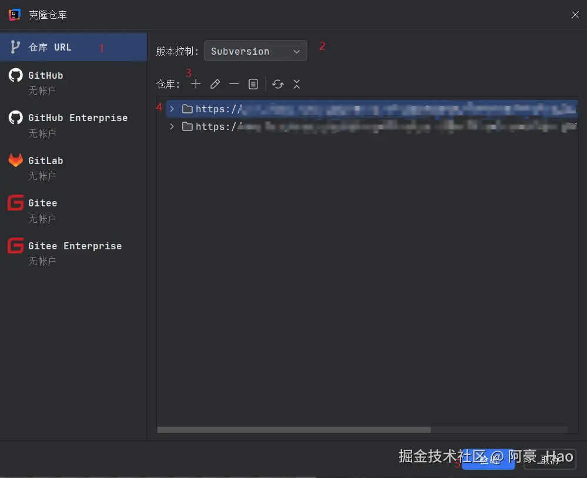Select the 仓库 URL tab
587x478 pixels.
click(73, 47)
